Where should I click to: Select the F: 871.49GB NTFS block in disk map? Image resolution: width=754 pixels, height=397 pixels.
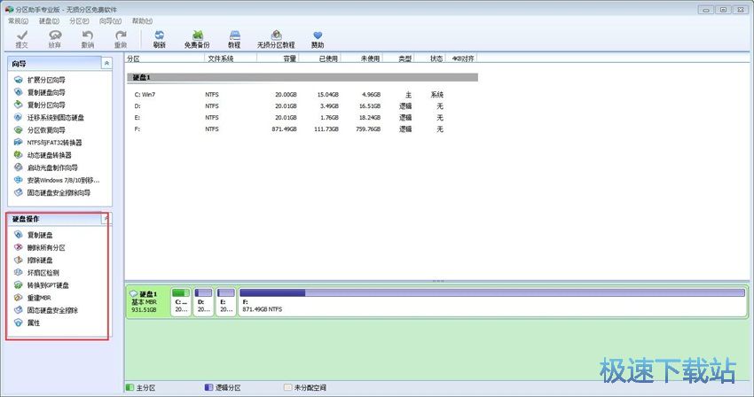(492, 302)
